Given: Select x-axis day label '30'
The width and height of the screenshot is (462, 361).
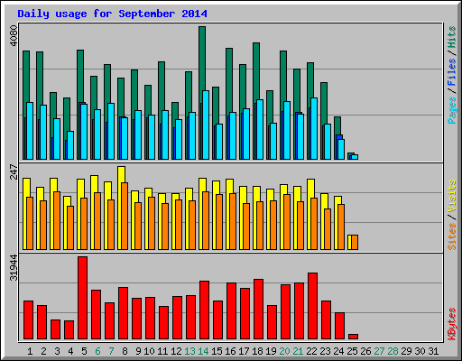Looking at the screenshot, I should [x=420, y=351].
